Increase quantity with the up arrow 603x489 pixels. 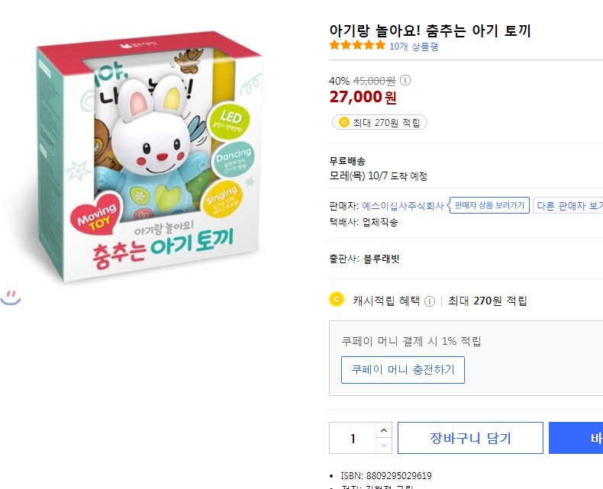[384, 430]
